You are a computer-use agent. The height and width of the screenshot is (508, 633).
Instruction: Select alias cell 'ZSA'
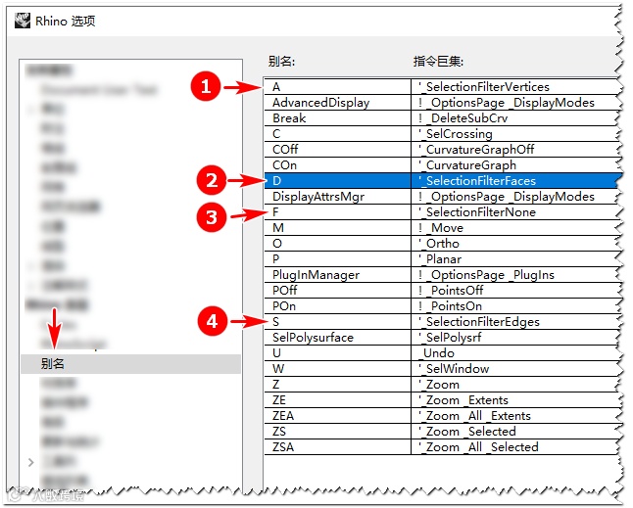(337, 447)
